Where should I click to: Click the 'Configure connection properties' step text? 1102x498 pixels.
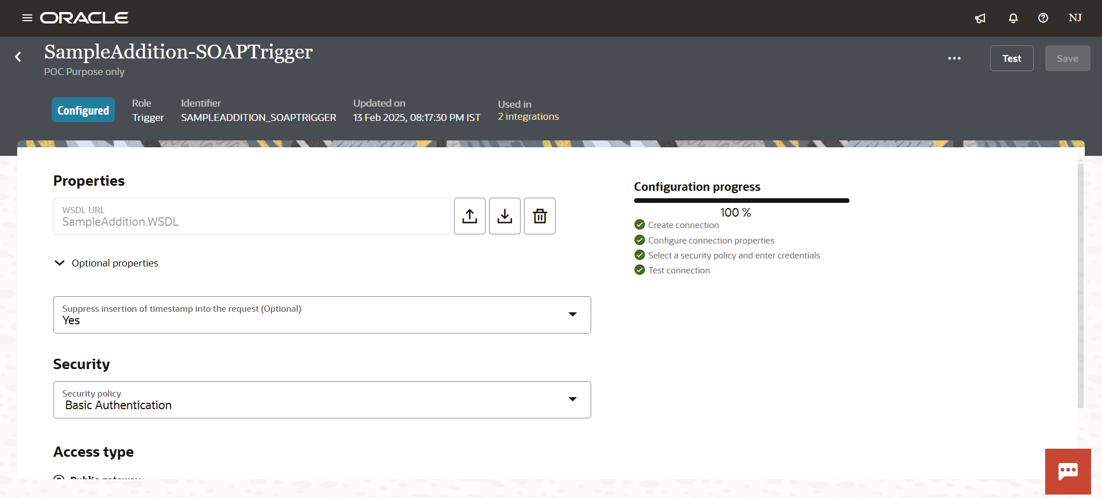click(x=711, y=241)
